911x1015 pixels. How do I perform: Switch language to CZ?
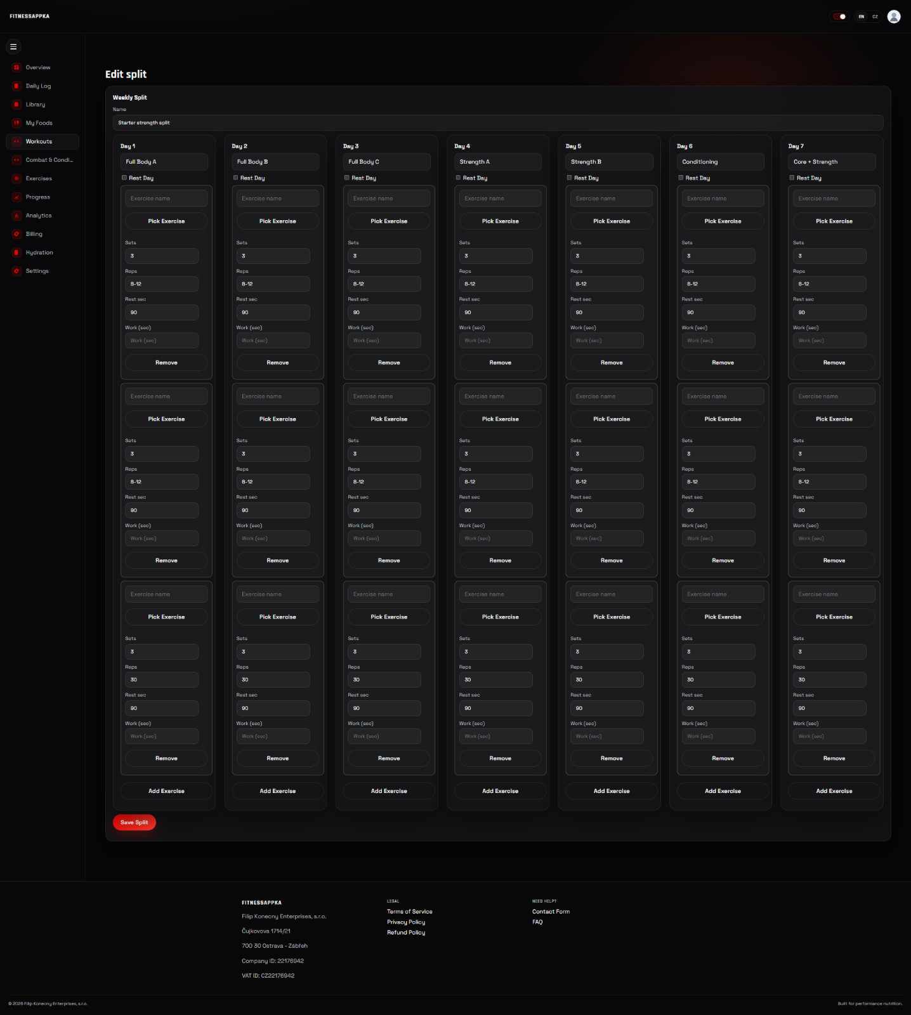[x=875, y=16]
